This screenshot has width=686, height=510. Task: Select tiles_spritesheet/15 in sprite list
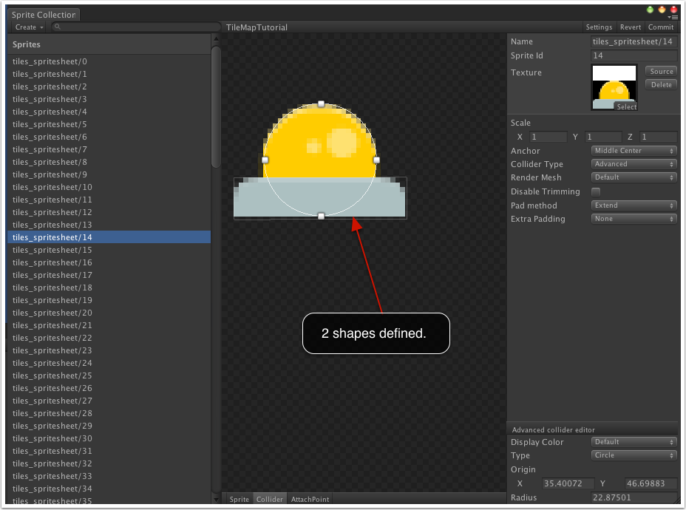click(x=109, y=250)
